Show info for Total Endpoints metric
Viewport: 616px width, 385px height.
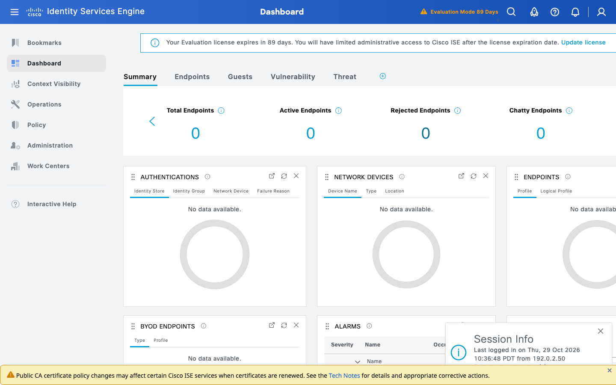tap(221, 110)
